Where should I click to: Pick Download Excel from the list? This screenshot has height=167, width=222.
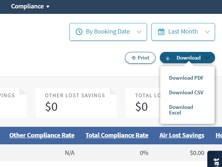click(181, 110)
